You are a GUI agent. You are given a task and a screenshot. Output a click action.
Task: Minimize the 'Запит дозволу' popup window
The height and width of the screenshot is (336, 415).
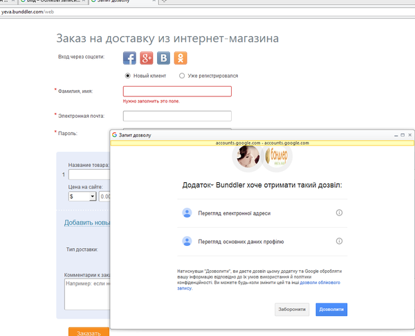(396, 135)
